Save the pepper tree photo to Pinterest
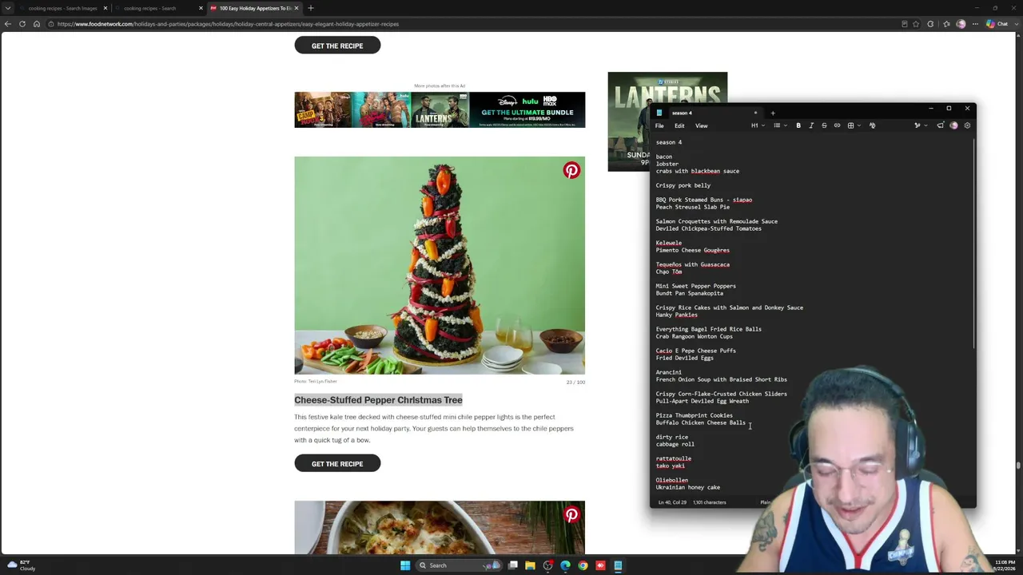This screenshot has width=1023, height=575. [571, 170]
